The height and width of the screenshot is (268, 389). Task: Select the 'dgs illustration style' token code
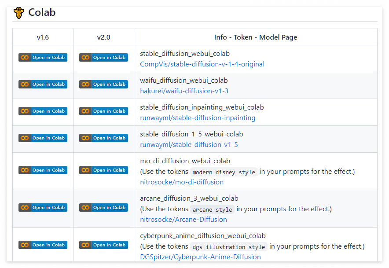tap(229, 247)
